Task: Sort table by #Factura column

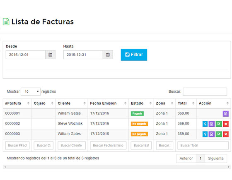Action: 17,103
